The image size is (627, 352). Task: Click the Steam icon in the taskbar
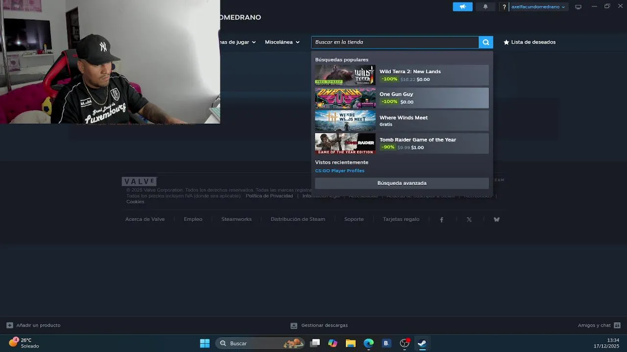pos(422,343)
